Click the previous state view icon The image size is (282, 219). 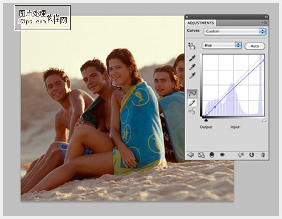[x=241, y=155]
